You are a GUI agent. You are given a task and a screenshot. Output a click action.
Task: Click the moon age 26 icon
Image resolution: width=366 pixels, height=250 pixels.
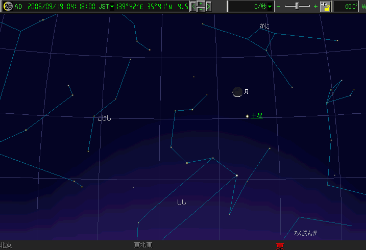[8, 7]
